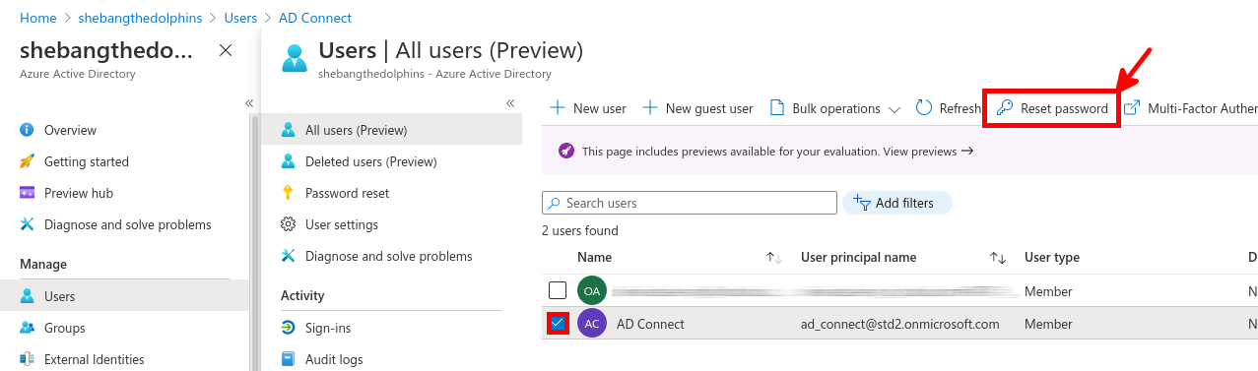Image resolution: width=1258 pixels, height=371 pixels.
Task: Select the Users person icon under Manage
Action: tap(27, 296)
